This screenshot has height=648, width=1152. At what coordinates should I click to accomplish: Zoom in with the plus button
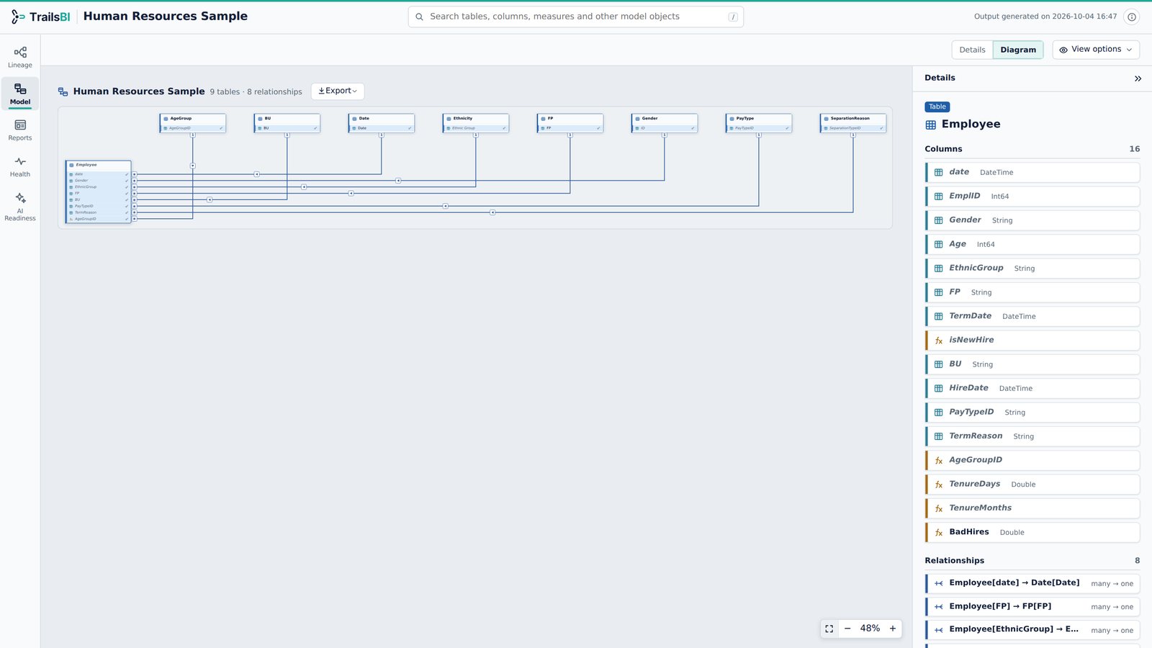pyautogui.click(x=893, y=629)
